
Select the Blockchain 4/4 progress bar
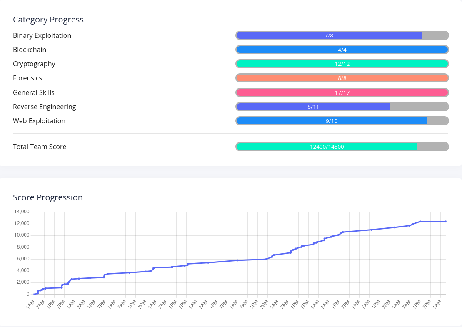click(x=342, y=50)
